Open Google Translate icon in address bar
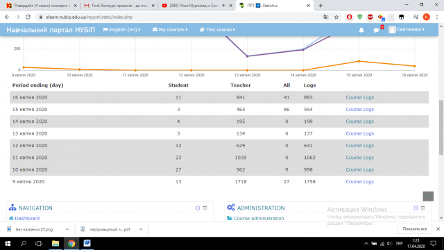This screenshot has width=444, height=250. (x=326, y=17)
